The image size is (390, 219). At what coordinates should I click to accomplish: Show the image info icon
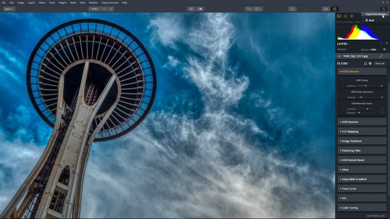[x=352, y=16]
